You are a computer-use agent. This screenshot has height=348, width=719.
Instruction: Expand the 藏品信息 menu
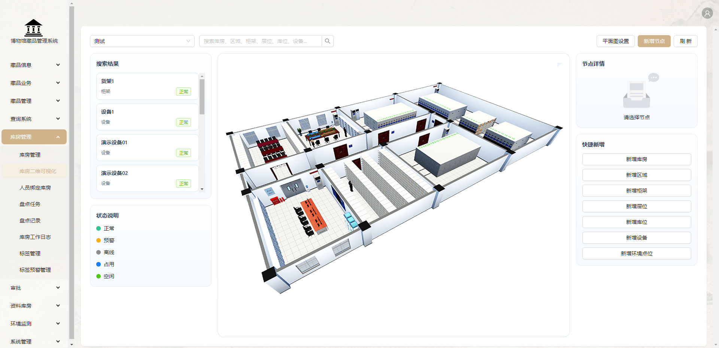click(34, 65)
